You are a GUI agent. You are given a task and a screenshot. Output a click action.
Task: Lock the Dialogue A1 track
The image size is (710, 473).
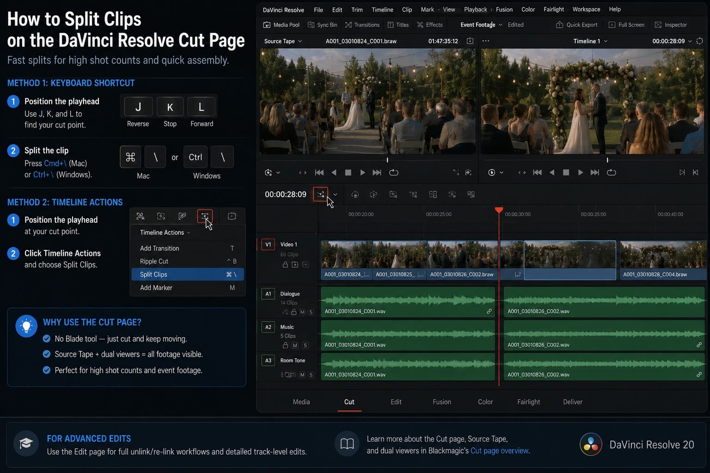click(294, 312)
